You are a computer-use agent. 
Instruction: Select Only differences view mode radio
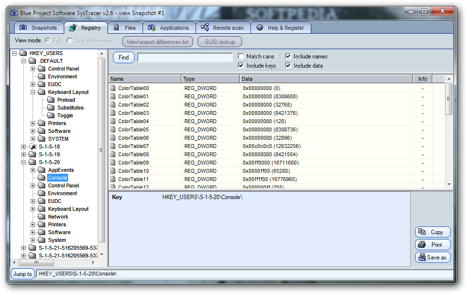click(70, 40)
